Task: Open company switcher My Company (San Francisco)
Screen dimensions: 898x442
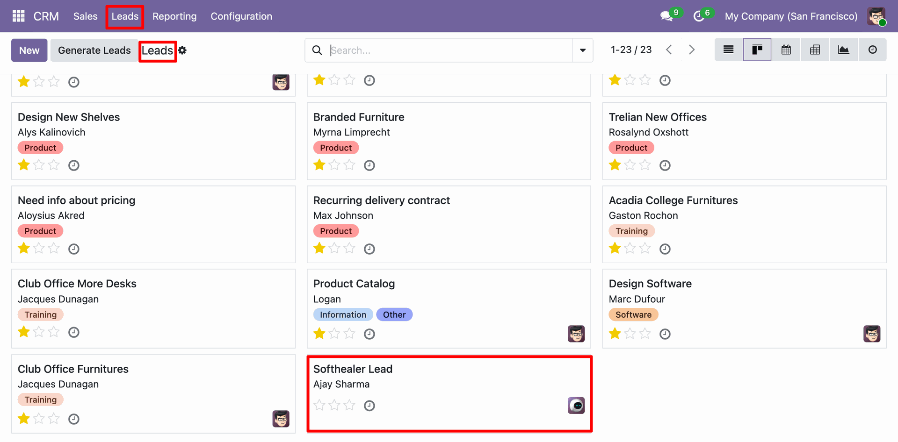Action: [x=791, y=16]
